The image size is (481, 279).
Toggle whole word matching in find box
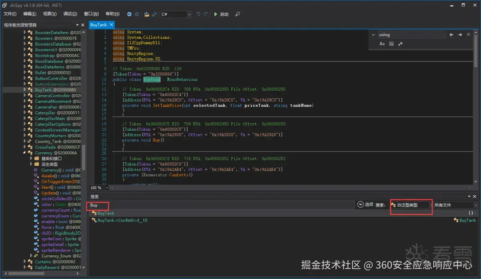tap(391, 44)
